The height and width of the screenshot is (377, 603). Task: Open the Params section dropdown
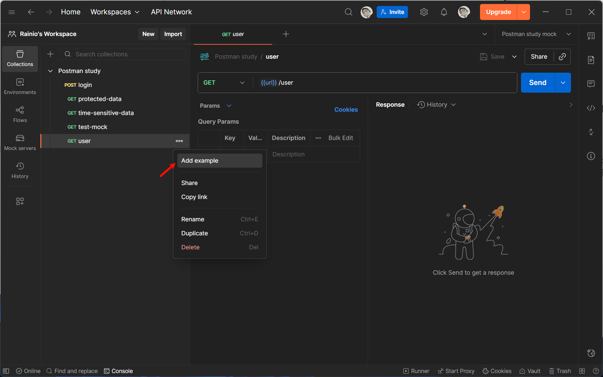216,106
